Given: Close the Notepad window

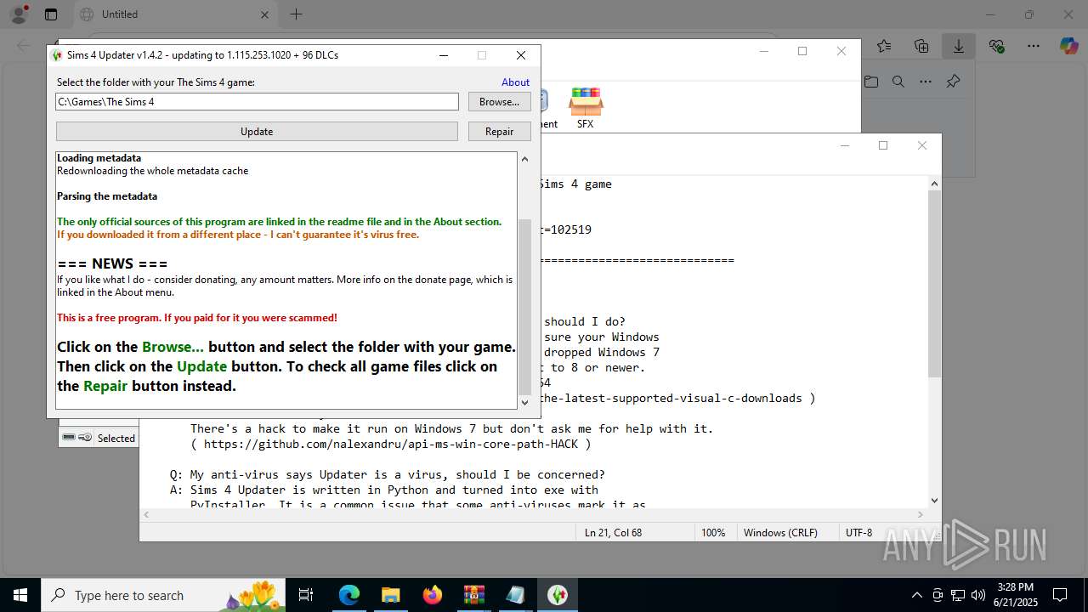Looking at the screenshot, I should click(x=922, y=145).
